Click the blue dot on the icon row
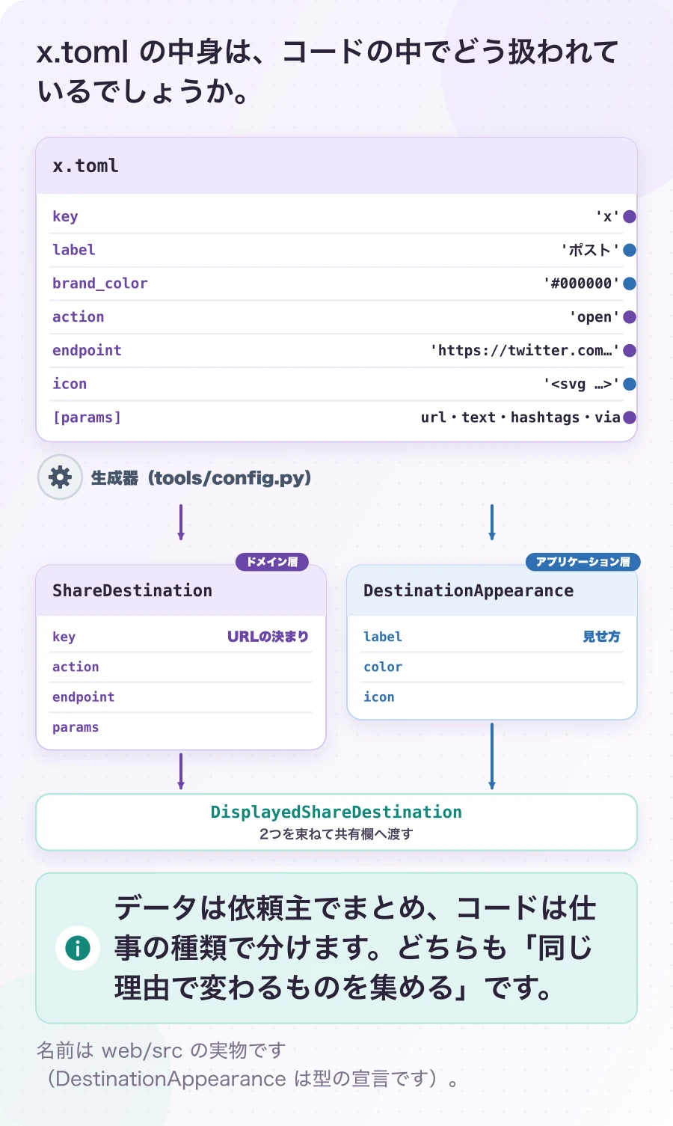Viewport: 673px width, 1126px height. 630,384
